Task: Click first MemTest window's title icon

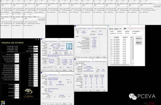Action: point(1,1)
